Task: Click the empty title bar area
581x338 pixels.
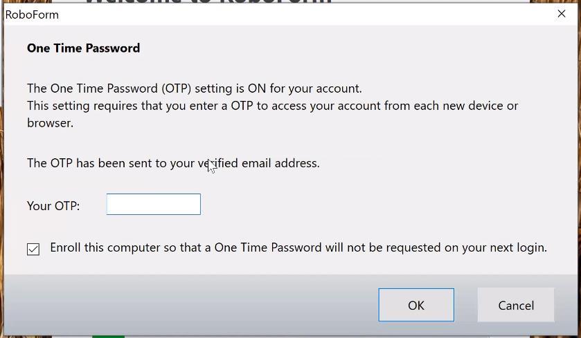Action: (x=312, y=14)
